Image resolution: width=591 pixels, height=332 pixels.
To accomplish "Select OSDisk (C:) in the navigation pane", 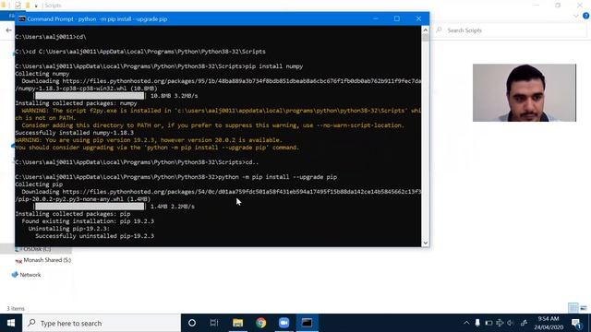I will pyautogui.click(x=36, y=249).
